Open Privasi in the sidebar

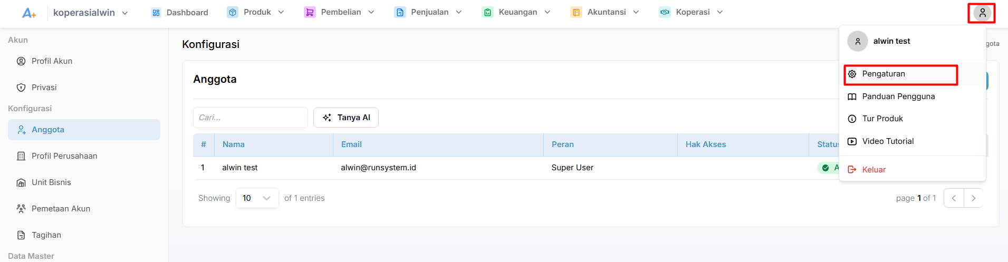84,88
